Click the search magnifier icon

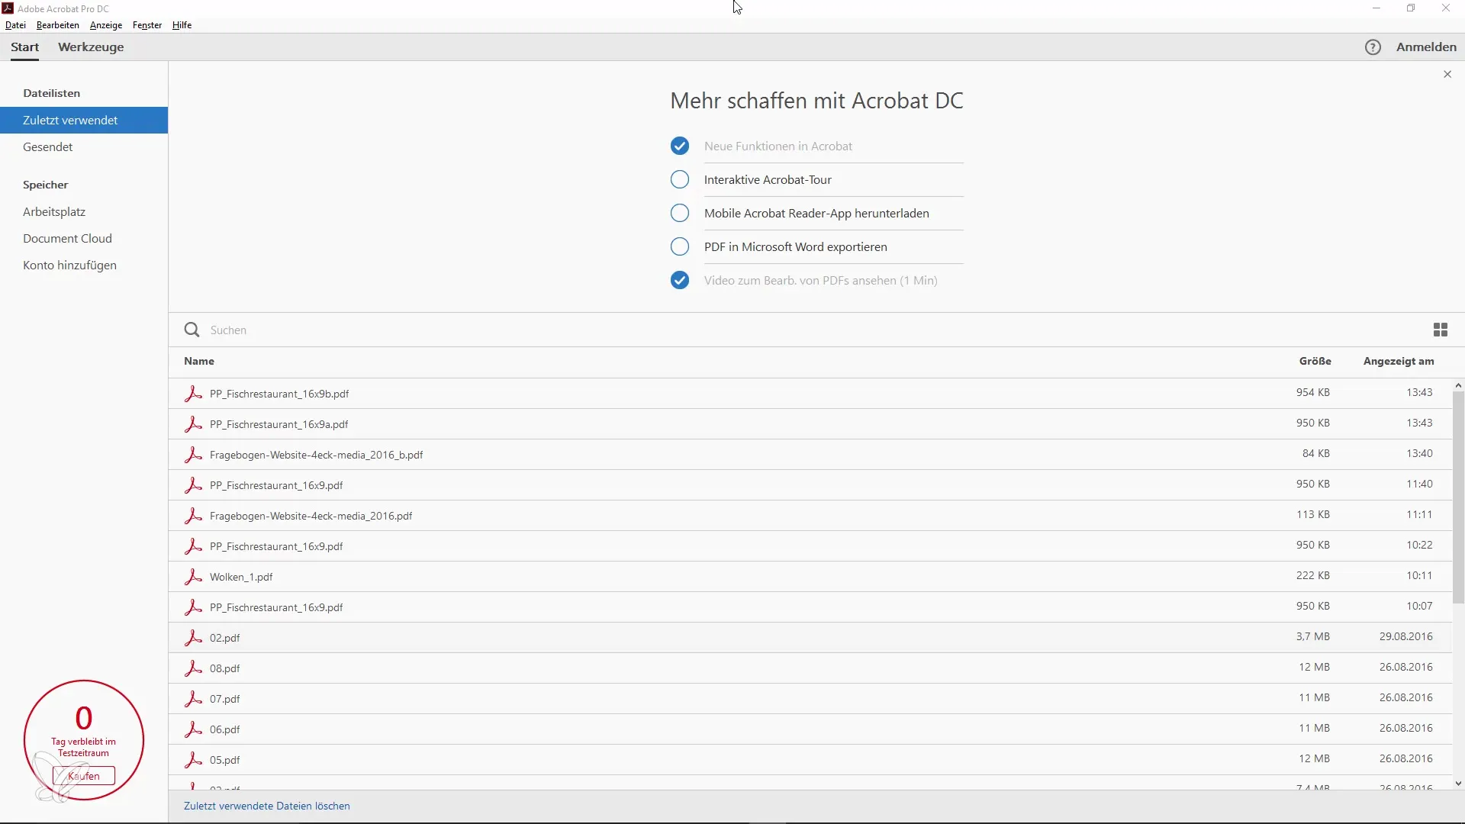click(192, 330)
